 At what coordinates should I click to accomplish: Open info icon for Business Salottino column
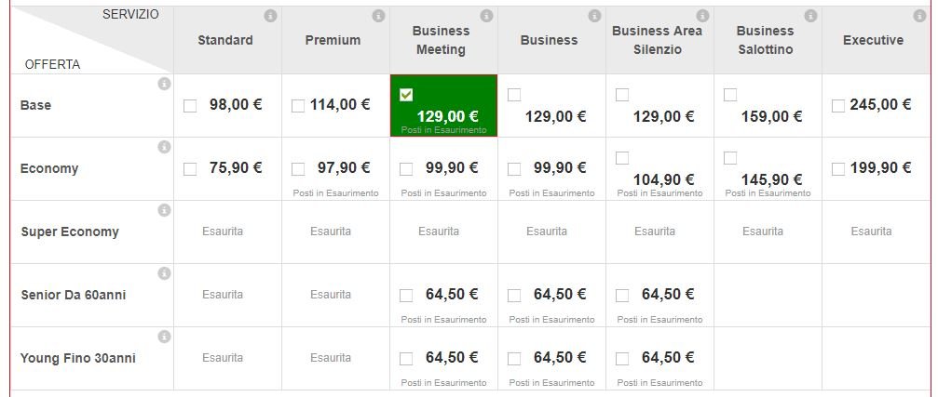[810, 17]
